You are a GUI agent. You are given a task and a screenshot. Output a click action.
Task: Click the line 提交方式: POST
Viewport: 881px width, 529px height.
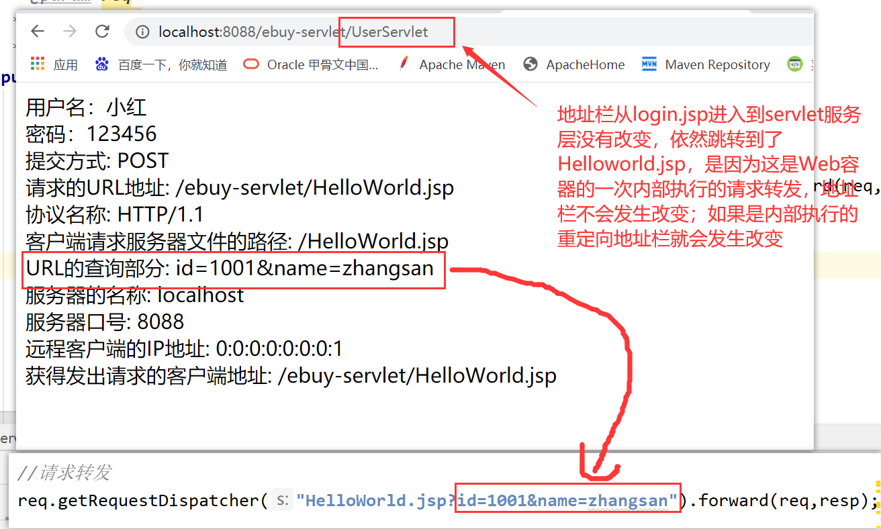click(x=97, y=161)
